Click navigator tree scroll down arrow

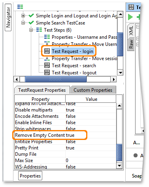point(120,73)
